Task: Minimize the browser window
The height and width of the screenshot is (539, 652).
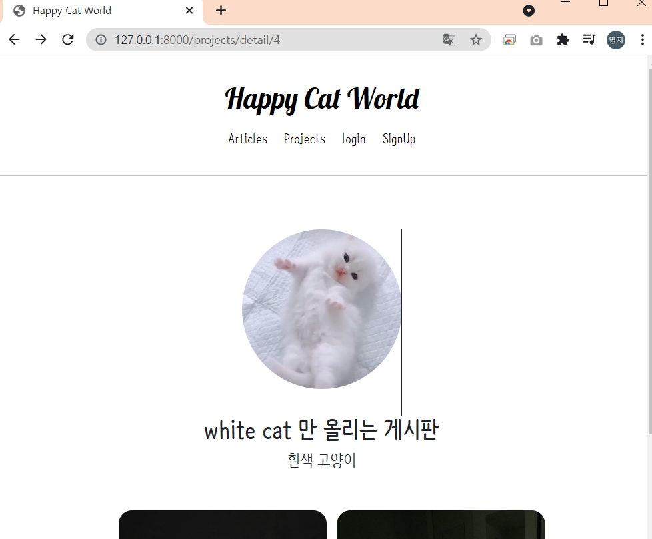Action: click(x=565, y=3)
